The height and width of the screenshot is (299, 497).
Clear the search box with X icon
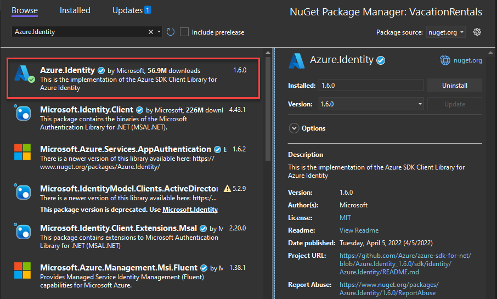(151, 32)
